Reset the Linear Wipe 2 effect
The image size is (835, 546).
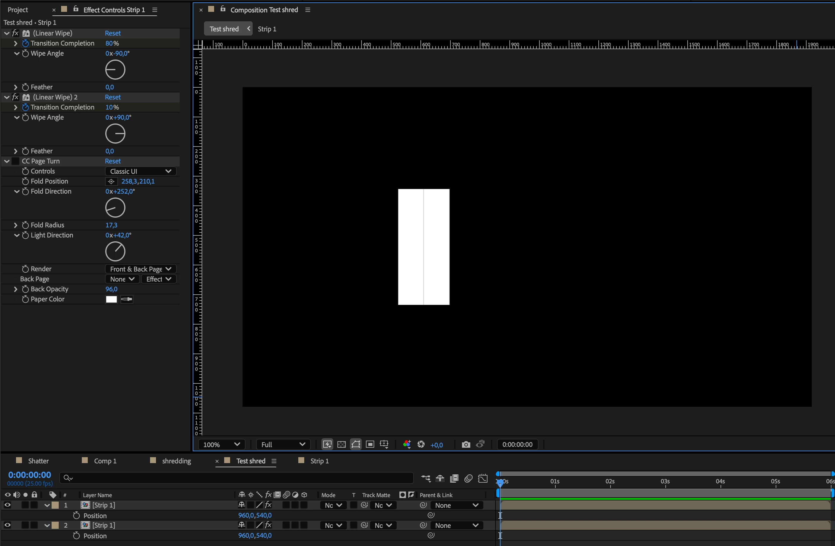click(x=113, y=97)
